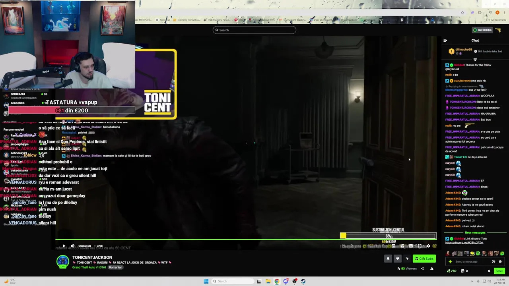This screenshot has width=509, height=286.
Task: Play or pause the stream
Action: [x=64, y=246]
